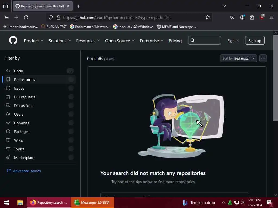Click the tracking protection shield icon
The image size is (278, 208).
click(51, 18)
